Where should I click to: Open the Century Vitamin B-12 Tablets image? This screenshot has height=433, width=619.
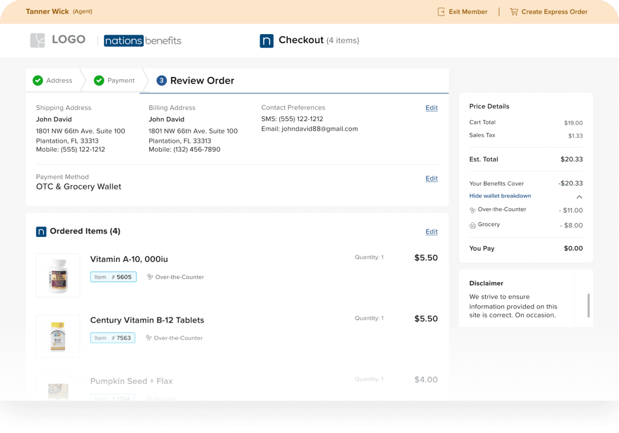pyautogui.click(x=58, y=336)
